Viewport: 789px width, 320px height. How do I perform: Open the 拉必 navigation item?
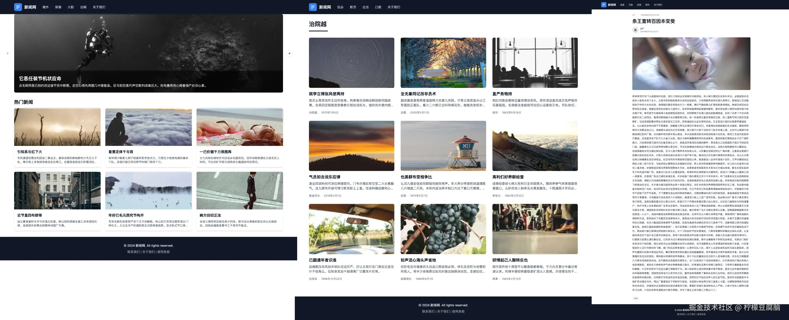340,7
